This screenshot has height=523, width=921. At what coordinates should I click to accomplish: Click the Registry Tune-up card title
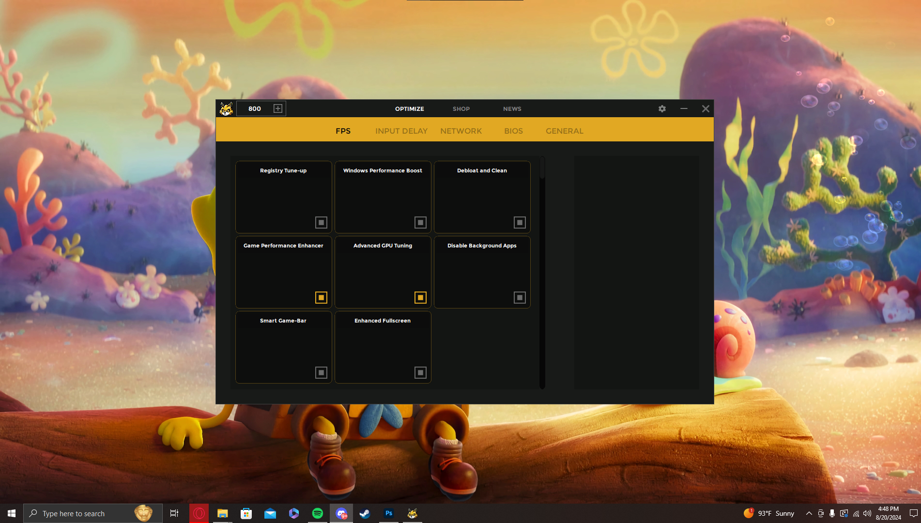(283, 170)
